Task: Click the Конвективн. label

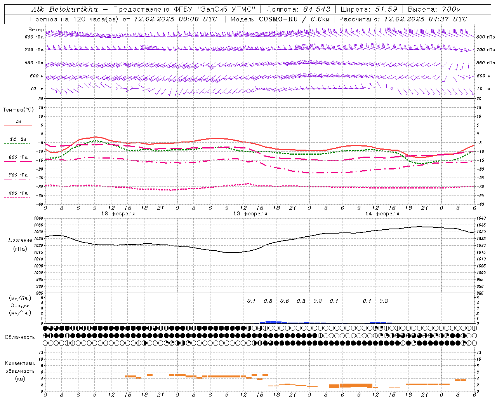Action: [x=20, y=363]
